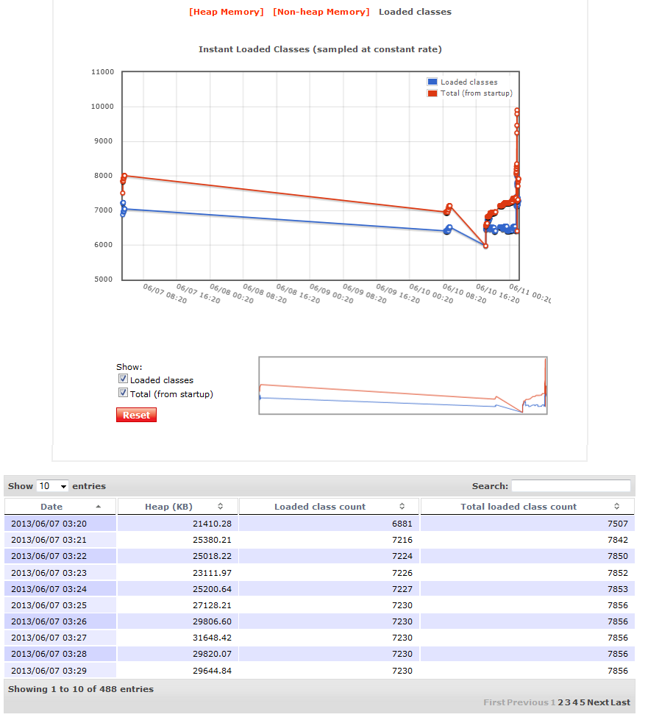The width and height of the screenshot is (648, 720).
Task: Click heap value 23111.97
Action: [212, 573]
